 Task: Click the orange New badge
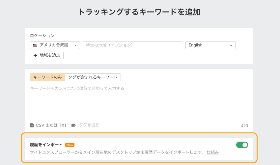pyautogui.click(x=70, y=145)
